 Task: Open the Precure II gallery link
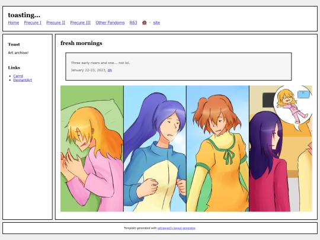[56, 23]
